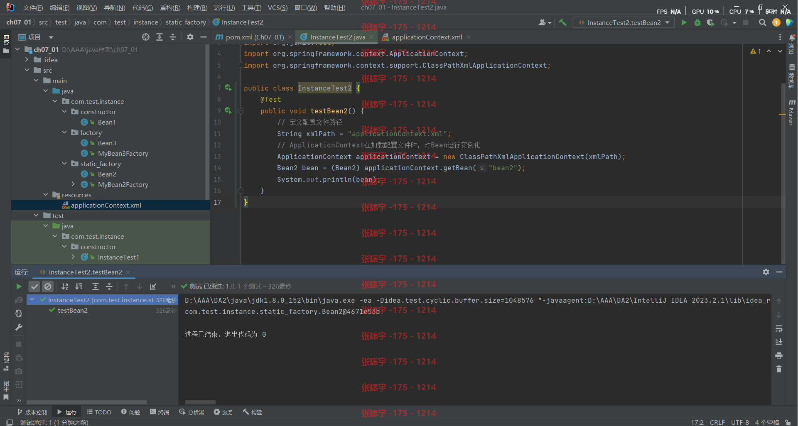The image size is (798, 426).
Task: Open Search Everywhere magnifier icon
Action: [x=763, y=22]
